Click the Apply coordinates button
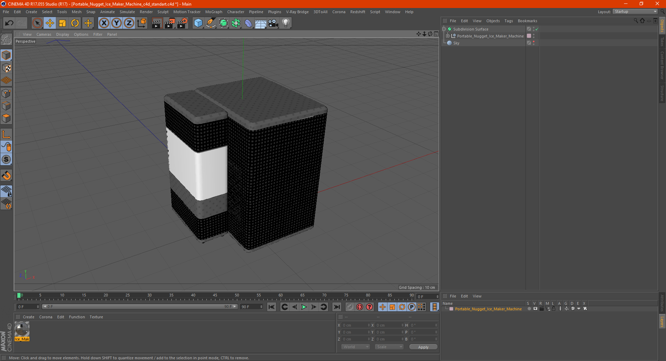This screenshot has width=666, height=361. click(x=423, y=347)
